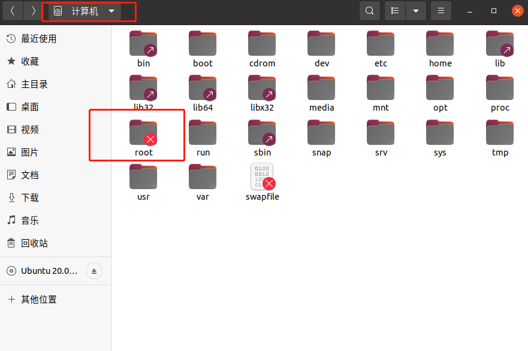Open 回收站 trash in sidebar
The width and height of the screenshot is (528, 351).
tap(56, 243)
